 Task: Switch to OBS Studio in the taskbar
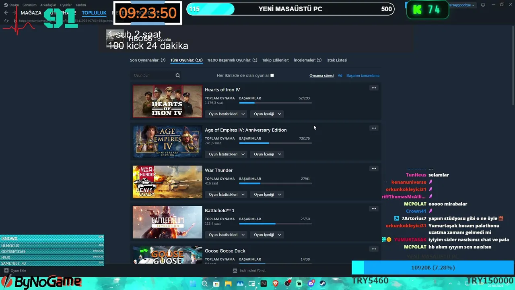pos(287,284)
